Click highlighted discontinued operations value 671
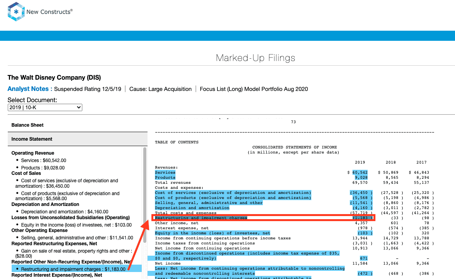This screenshot has height=279, width=455. coord(364,258)
